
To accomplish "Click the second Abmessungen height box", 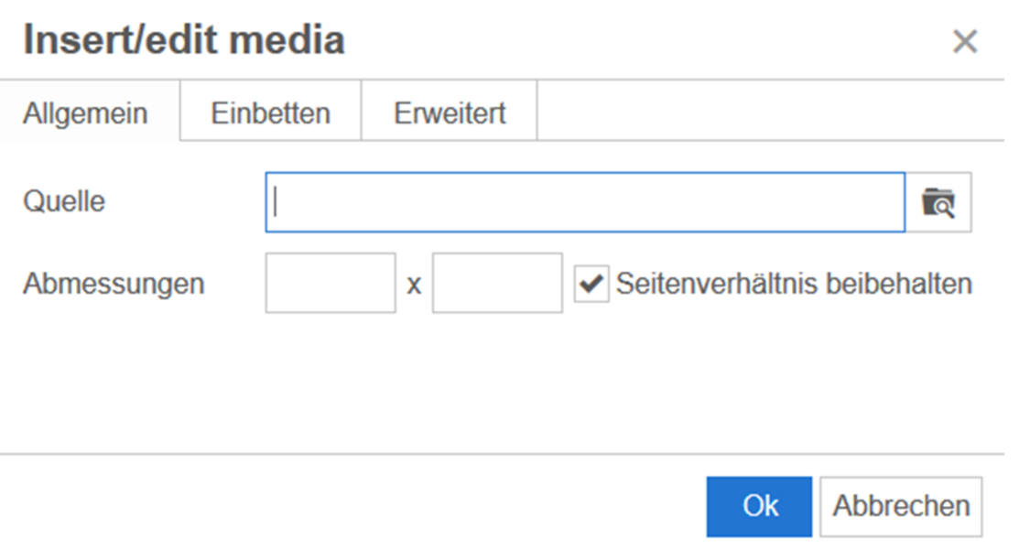I will point(497,284).
